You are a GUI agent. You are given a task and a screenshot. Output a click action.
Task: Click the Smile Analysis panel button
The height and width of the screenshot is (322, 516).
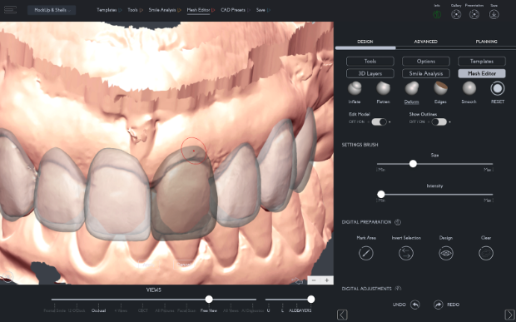pos(426,74)
